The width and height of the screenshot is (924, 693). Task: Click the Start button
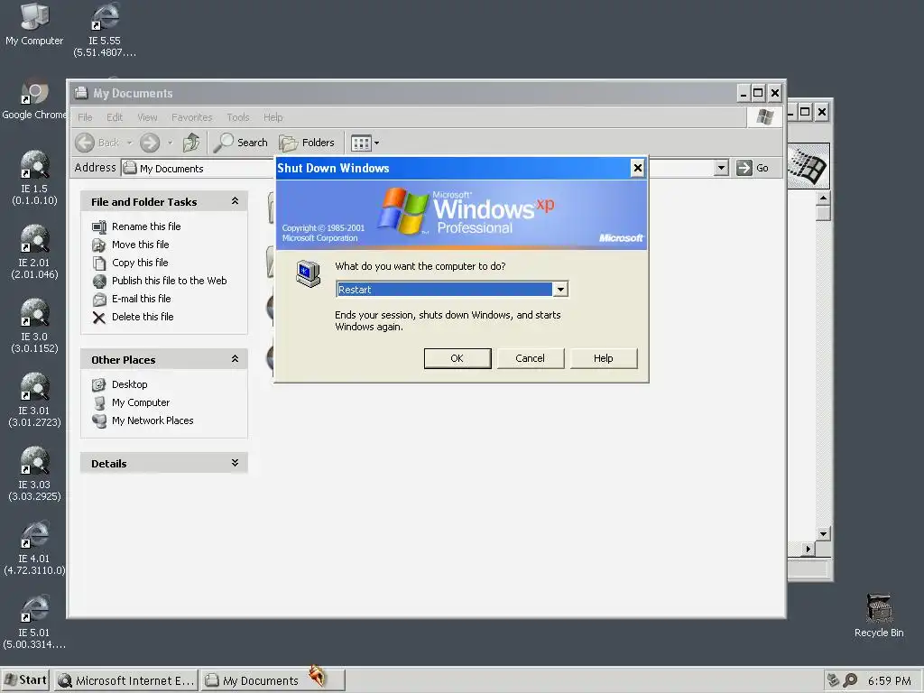tap(25, 680)
